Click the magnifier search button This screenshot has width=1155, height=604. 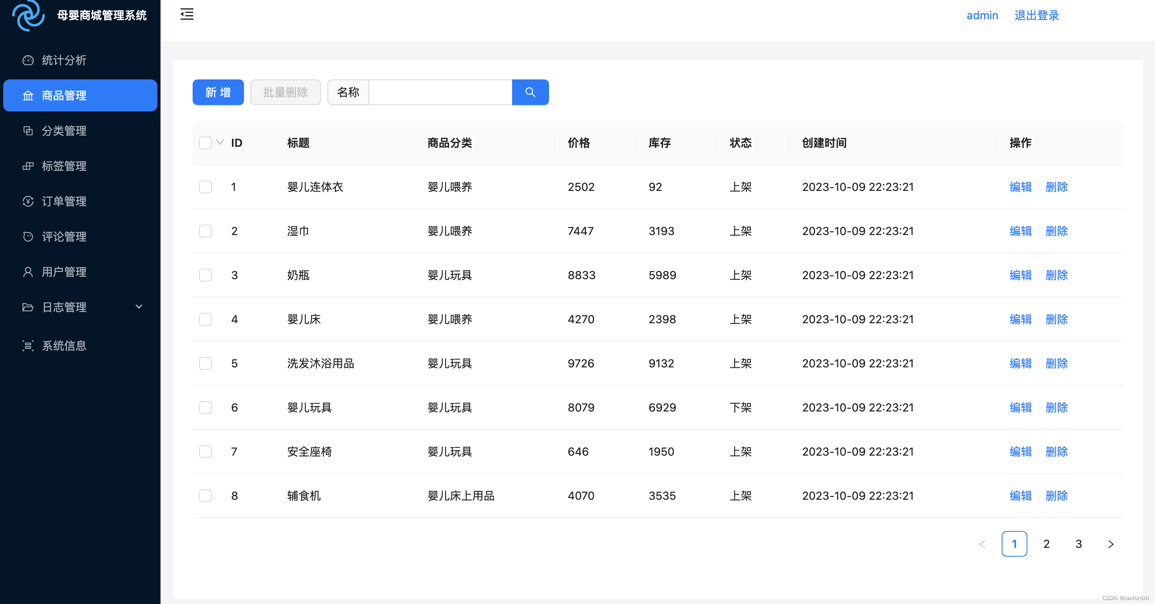(530, 92)
